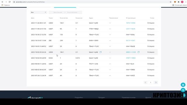The width and height of the screenshot is (187, 105).
Task: Select date cell 2021/11/09 23:31:56
Action: (x=38, y=29)
